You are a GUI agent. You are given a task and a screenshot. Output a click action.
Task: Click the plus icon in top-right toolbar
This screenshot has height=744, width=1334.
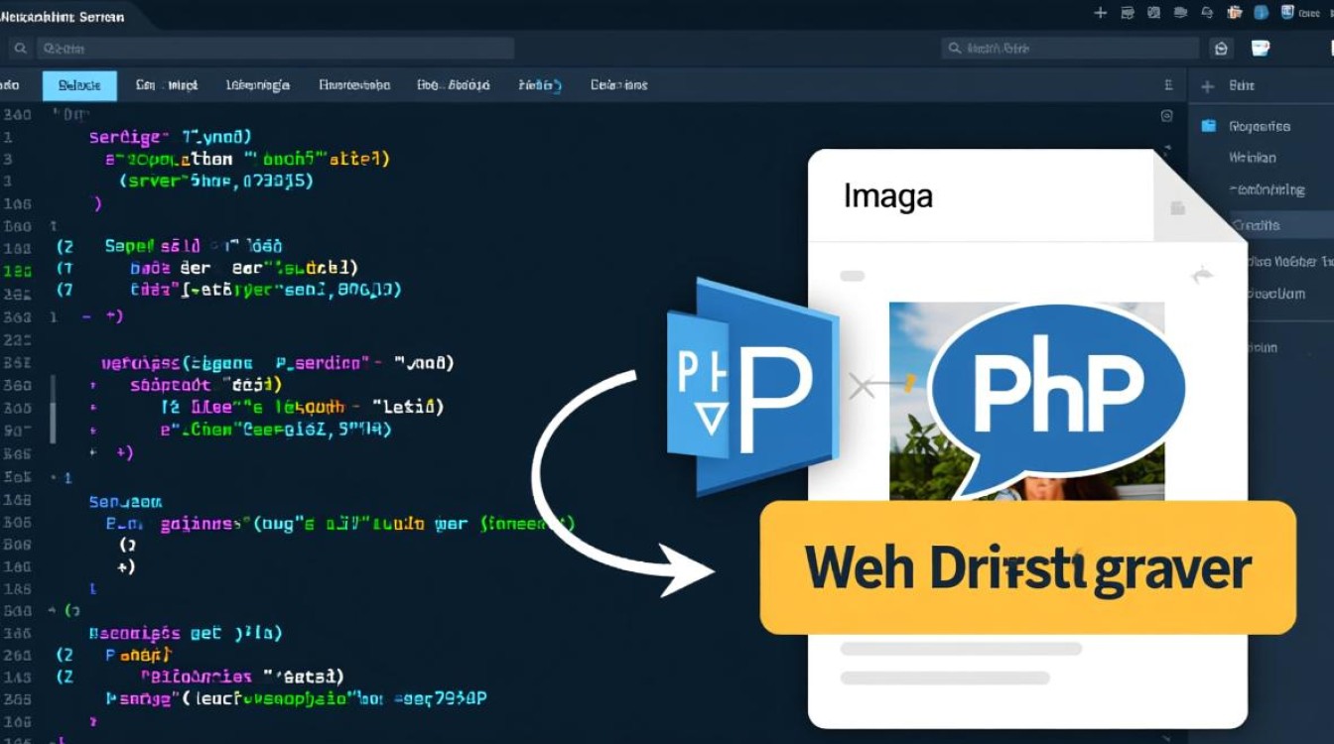pos(1100,13)
